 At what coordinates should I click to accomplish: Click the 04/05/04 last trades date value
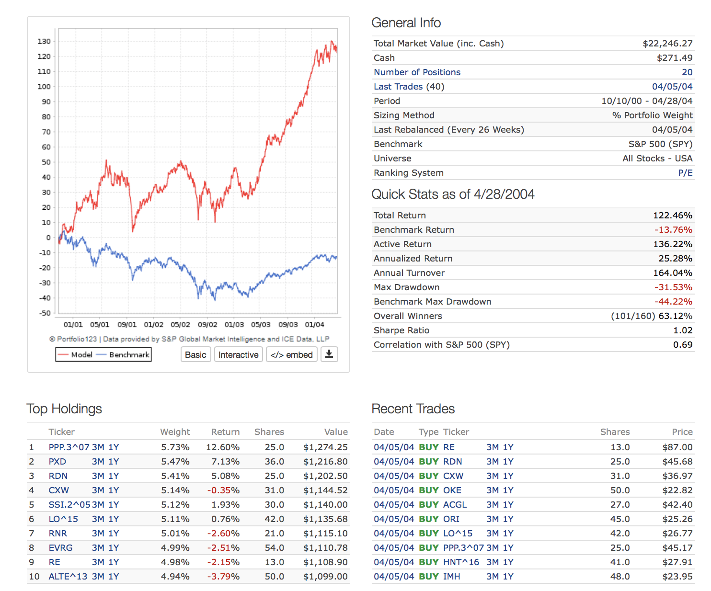point(672,87)
